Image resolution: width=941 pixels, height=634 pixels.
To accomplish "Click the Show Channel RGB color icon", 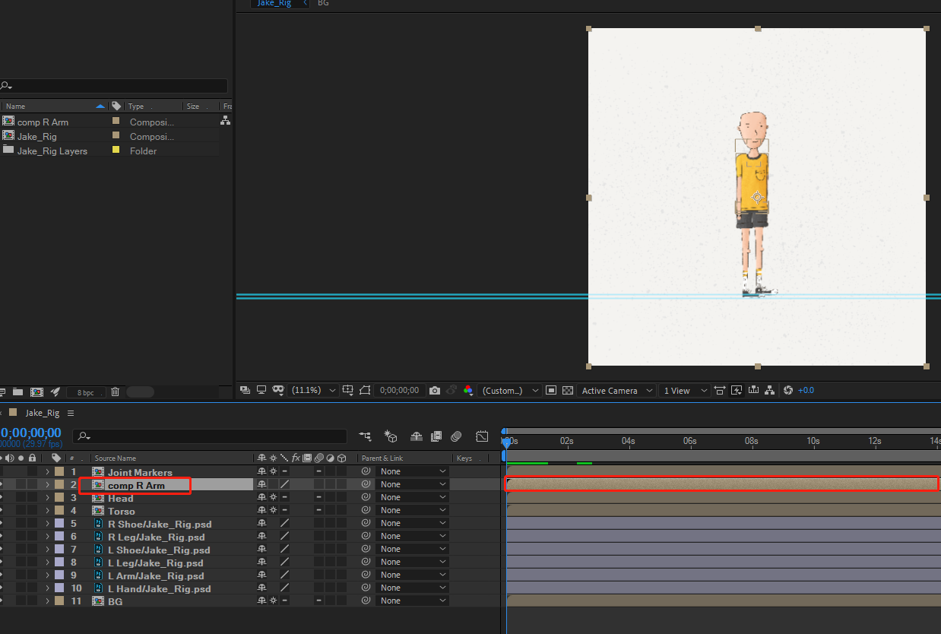I will [x=468, y=390].
